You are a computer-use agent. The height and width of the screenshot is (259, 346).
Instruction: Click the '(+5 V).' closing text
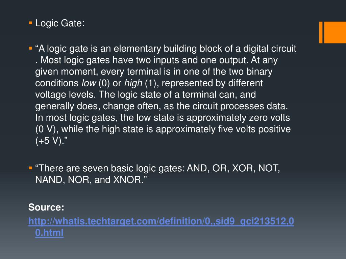point(51,141)
